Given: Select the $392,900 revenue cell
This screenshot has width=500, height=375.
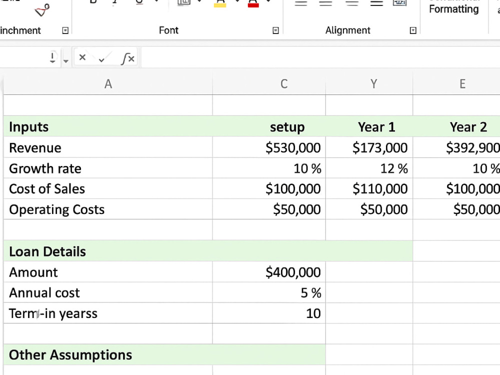Looking at the screenshot, I should point(456,147).
